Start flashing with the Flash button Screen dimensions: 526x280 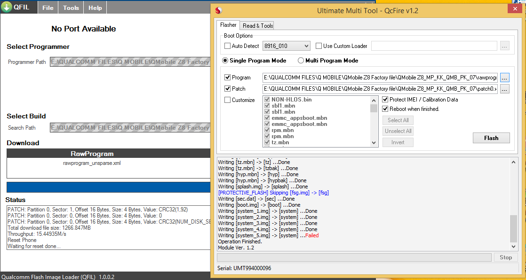point(491,138)
